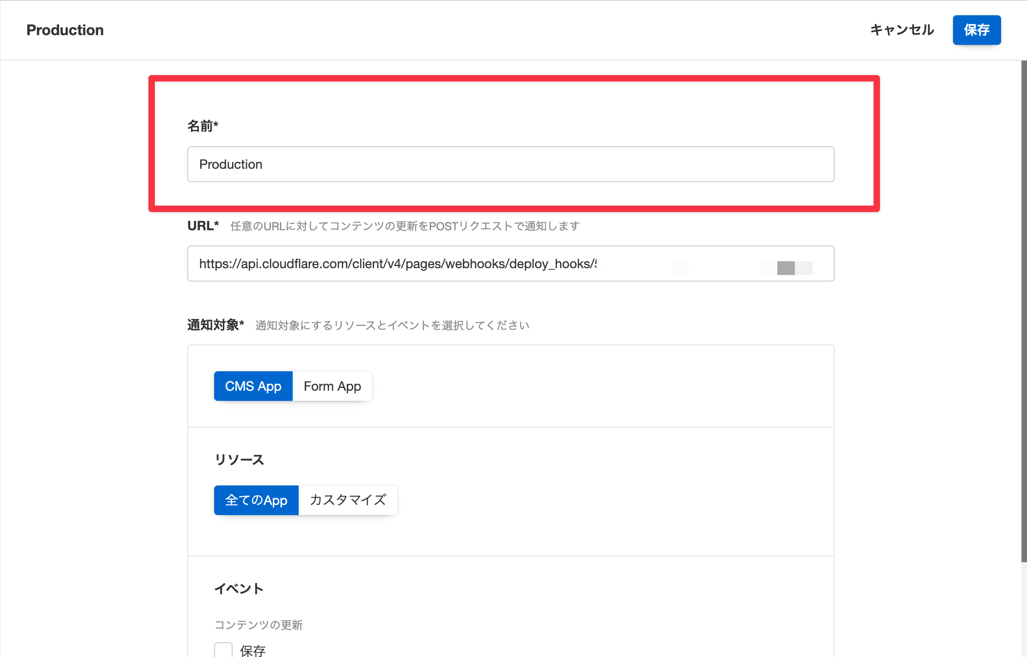Click the blue 保存 button to save settings
This screenshot has height=657, width=1027.
976,30
